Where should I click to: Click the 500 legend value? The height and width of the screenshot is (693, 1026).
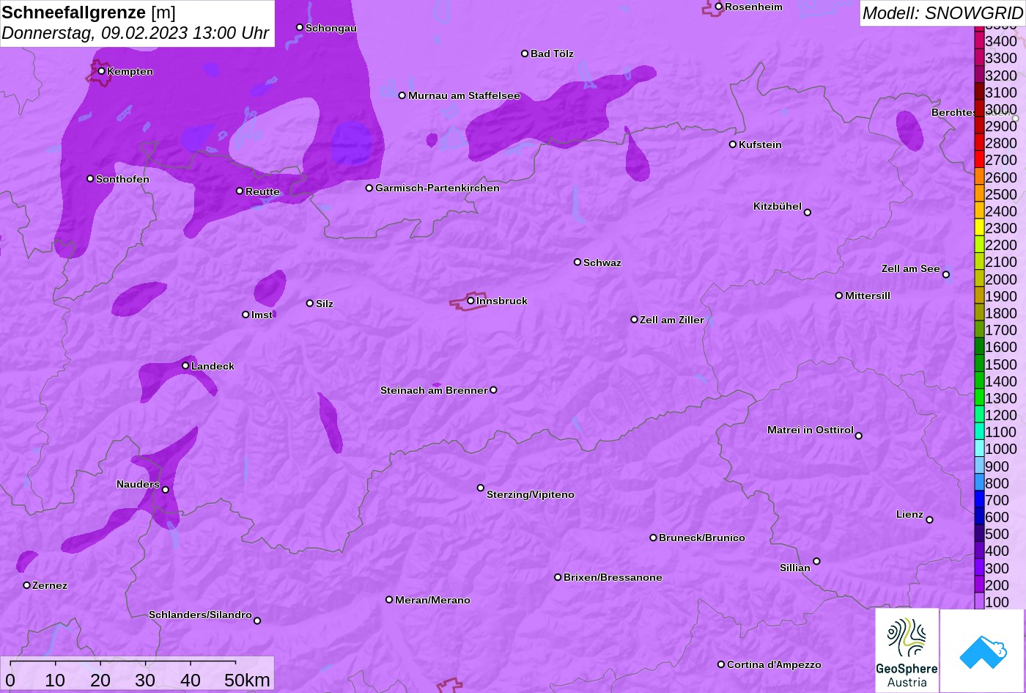997,534
